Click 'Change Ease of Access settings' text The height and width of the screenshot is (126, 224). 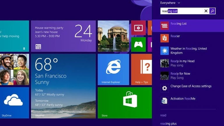coord(191,86)
